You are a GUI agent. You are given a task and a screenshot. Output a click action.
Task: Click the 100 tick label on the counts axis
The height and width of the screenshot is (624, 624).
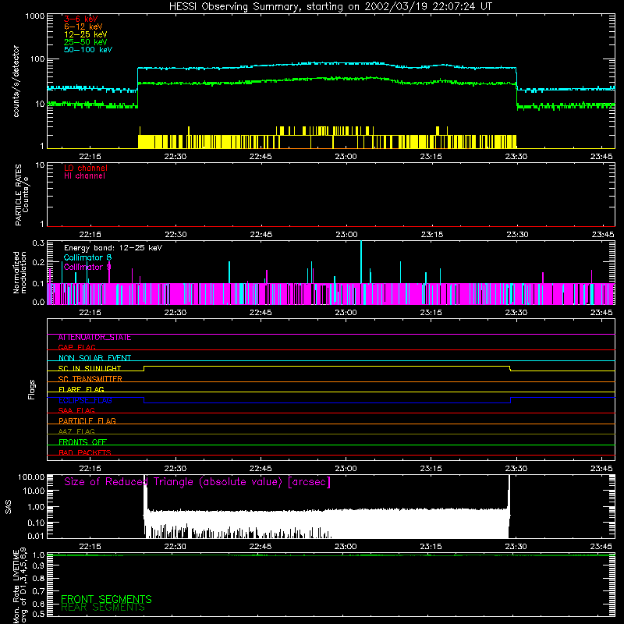37,59
